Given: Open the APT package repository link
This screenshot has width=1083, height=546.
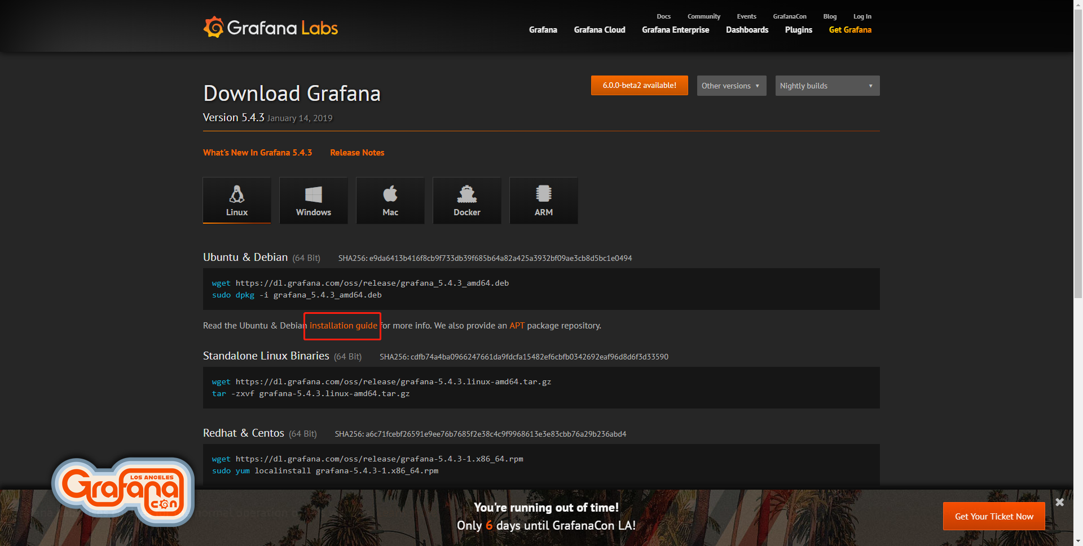Looking at the screenshot, I should coord(517,326).
